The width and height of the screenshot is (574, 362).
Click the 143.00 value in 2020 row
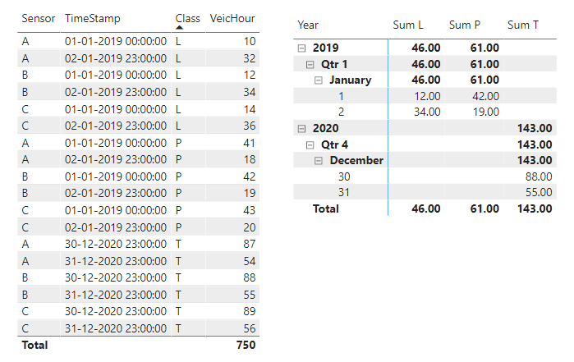(x=535, y=129)
